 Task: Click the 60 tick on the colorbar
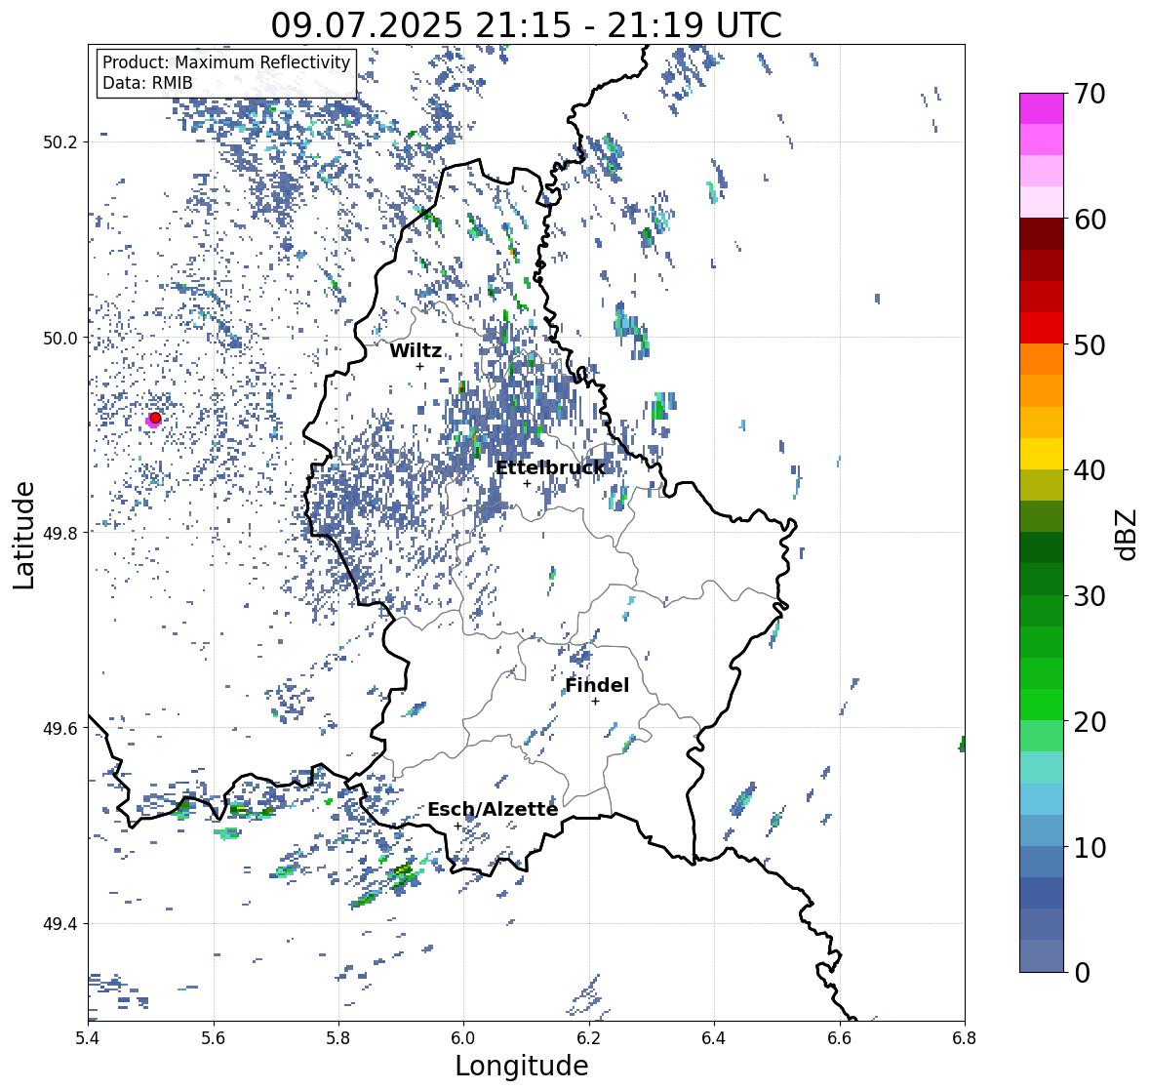click(x=1090, y=220)
